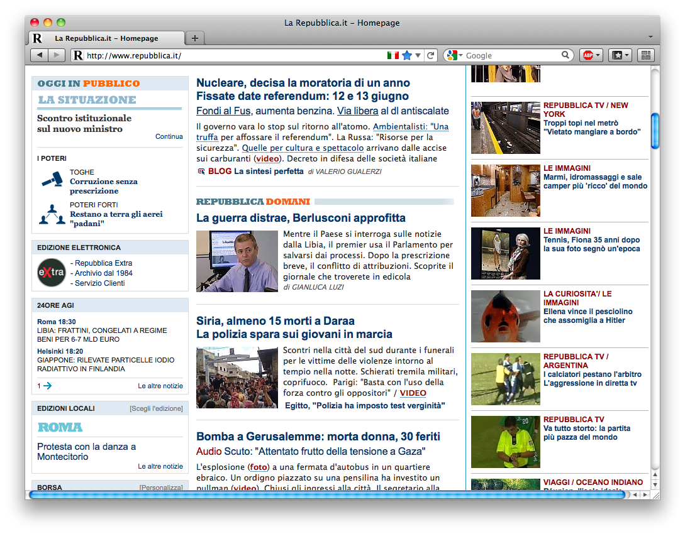Click the reload page icon
The width and height of the screenshot is (685, 534).
click(431, 55)
